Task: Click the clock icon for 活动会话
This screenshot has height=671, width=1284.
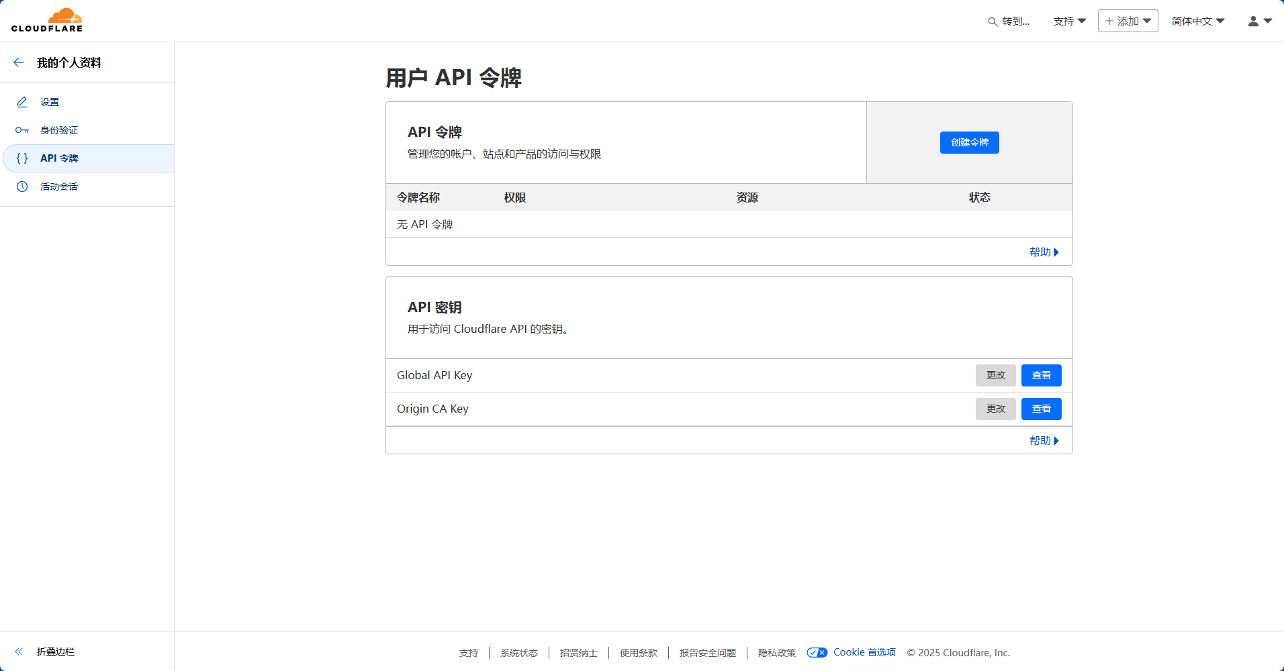Action: tap(22, 187)
